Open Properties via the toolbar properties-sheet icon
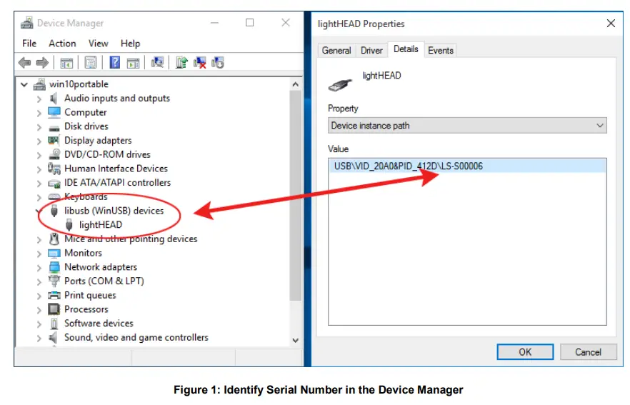The height and width of the screenshot is (405, 630). point(91,63)
